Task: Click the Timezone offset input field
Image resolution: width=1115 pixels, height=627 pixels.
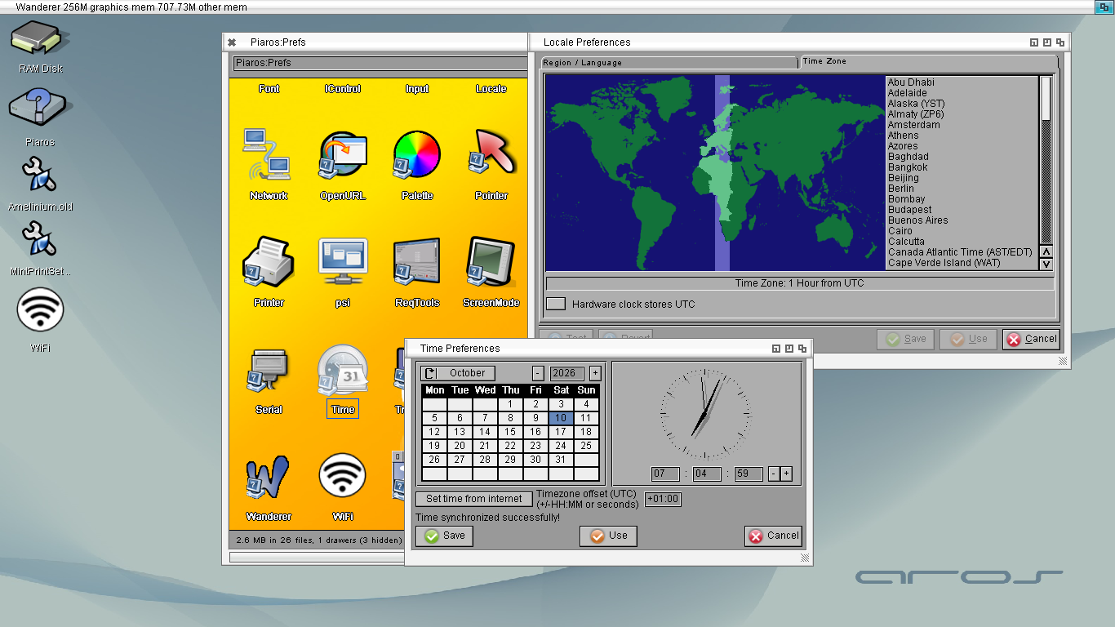Action: [664, 499]
